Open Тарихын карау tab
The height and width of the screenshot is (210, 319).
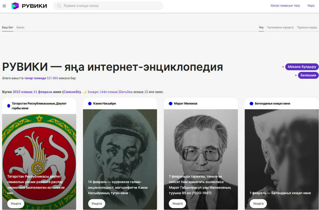[x=307, y=27]
